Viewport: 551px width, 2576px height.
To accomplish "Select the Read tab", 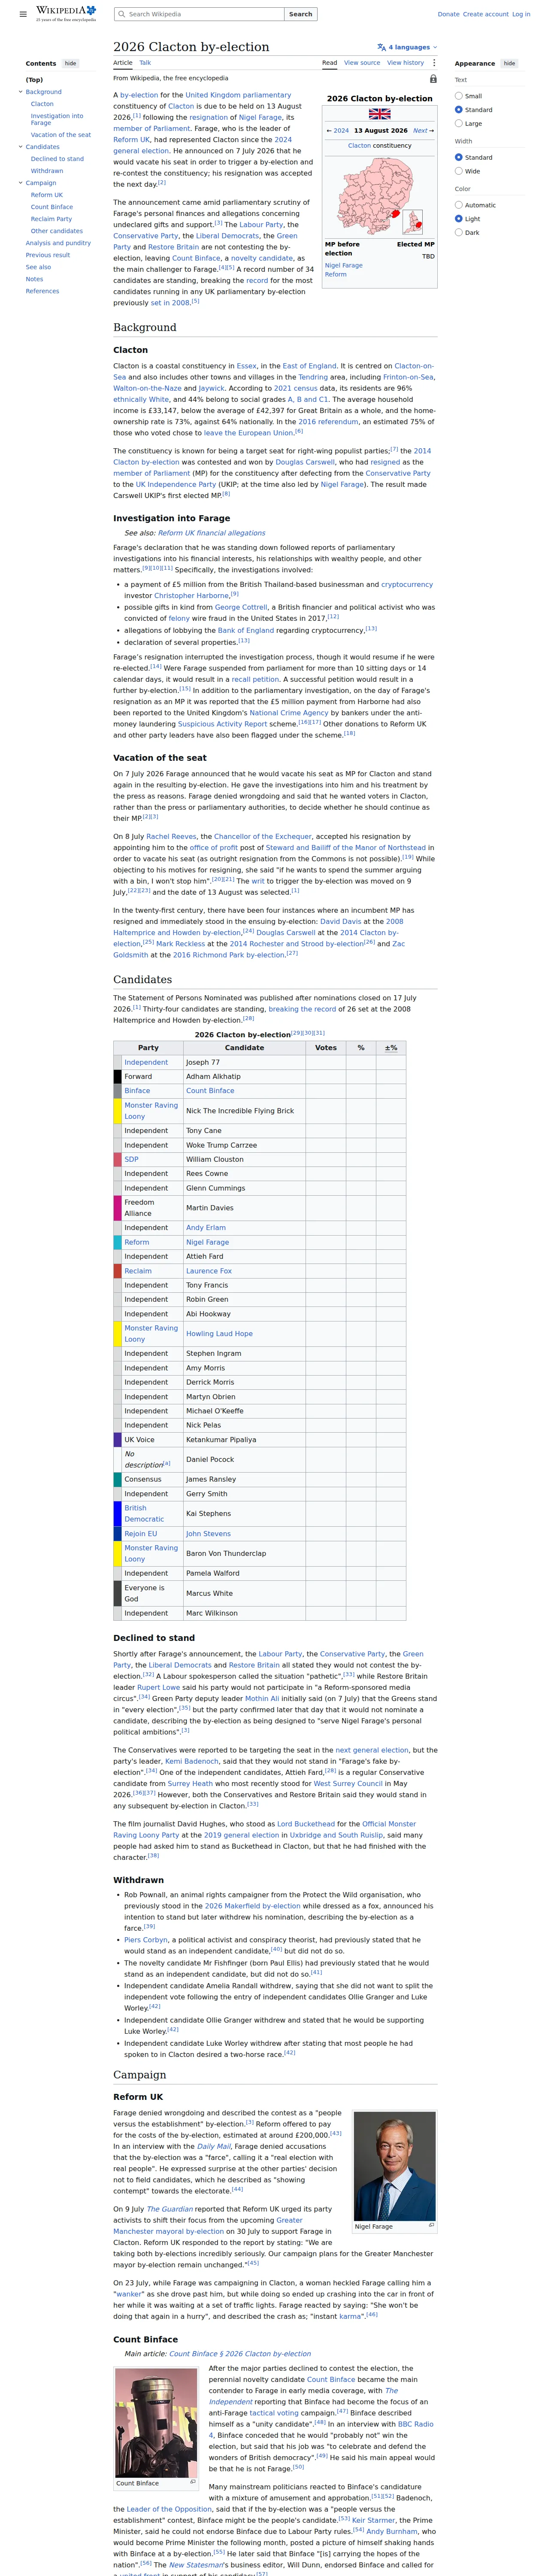I will click(x=329, y=63).
